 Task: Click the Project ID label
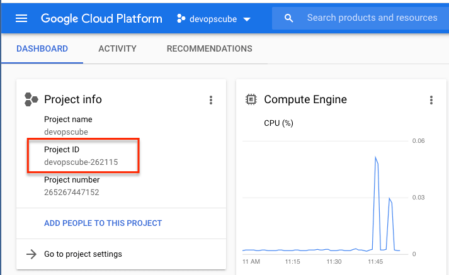(62, 150)
